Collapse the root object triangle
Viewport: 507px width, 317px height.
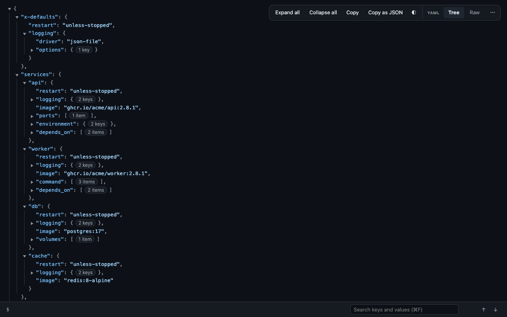(10, 9)
